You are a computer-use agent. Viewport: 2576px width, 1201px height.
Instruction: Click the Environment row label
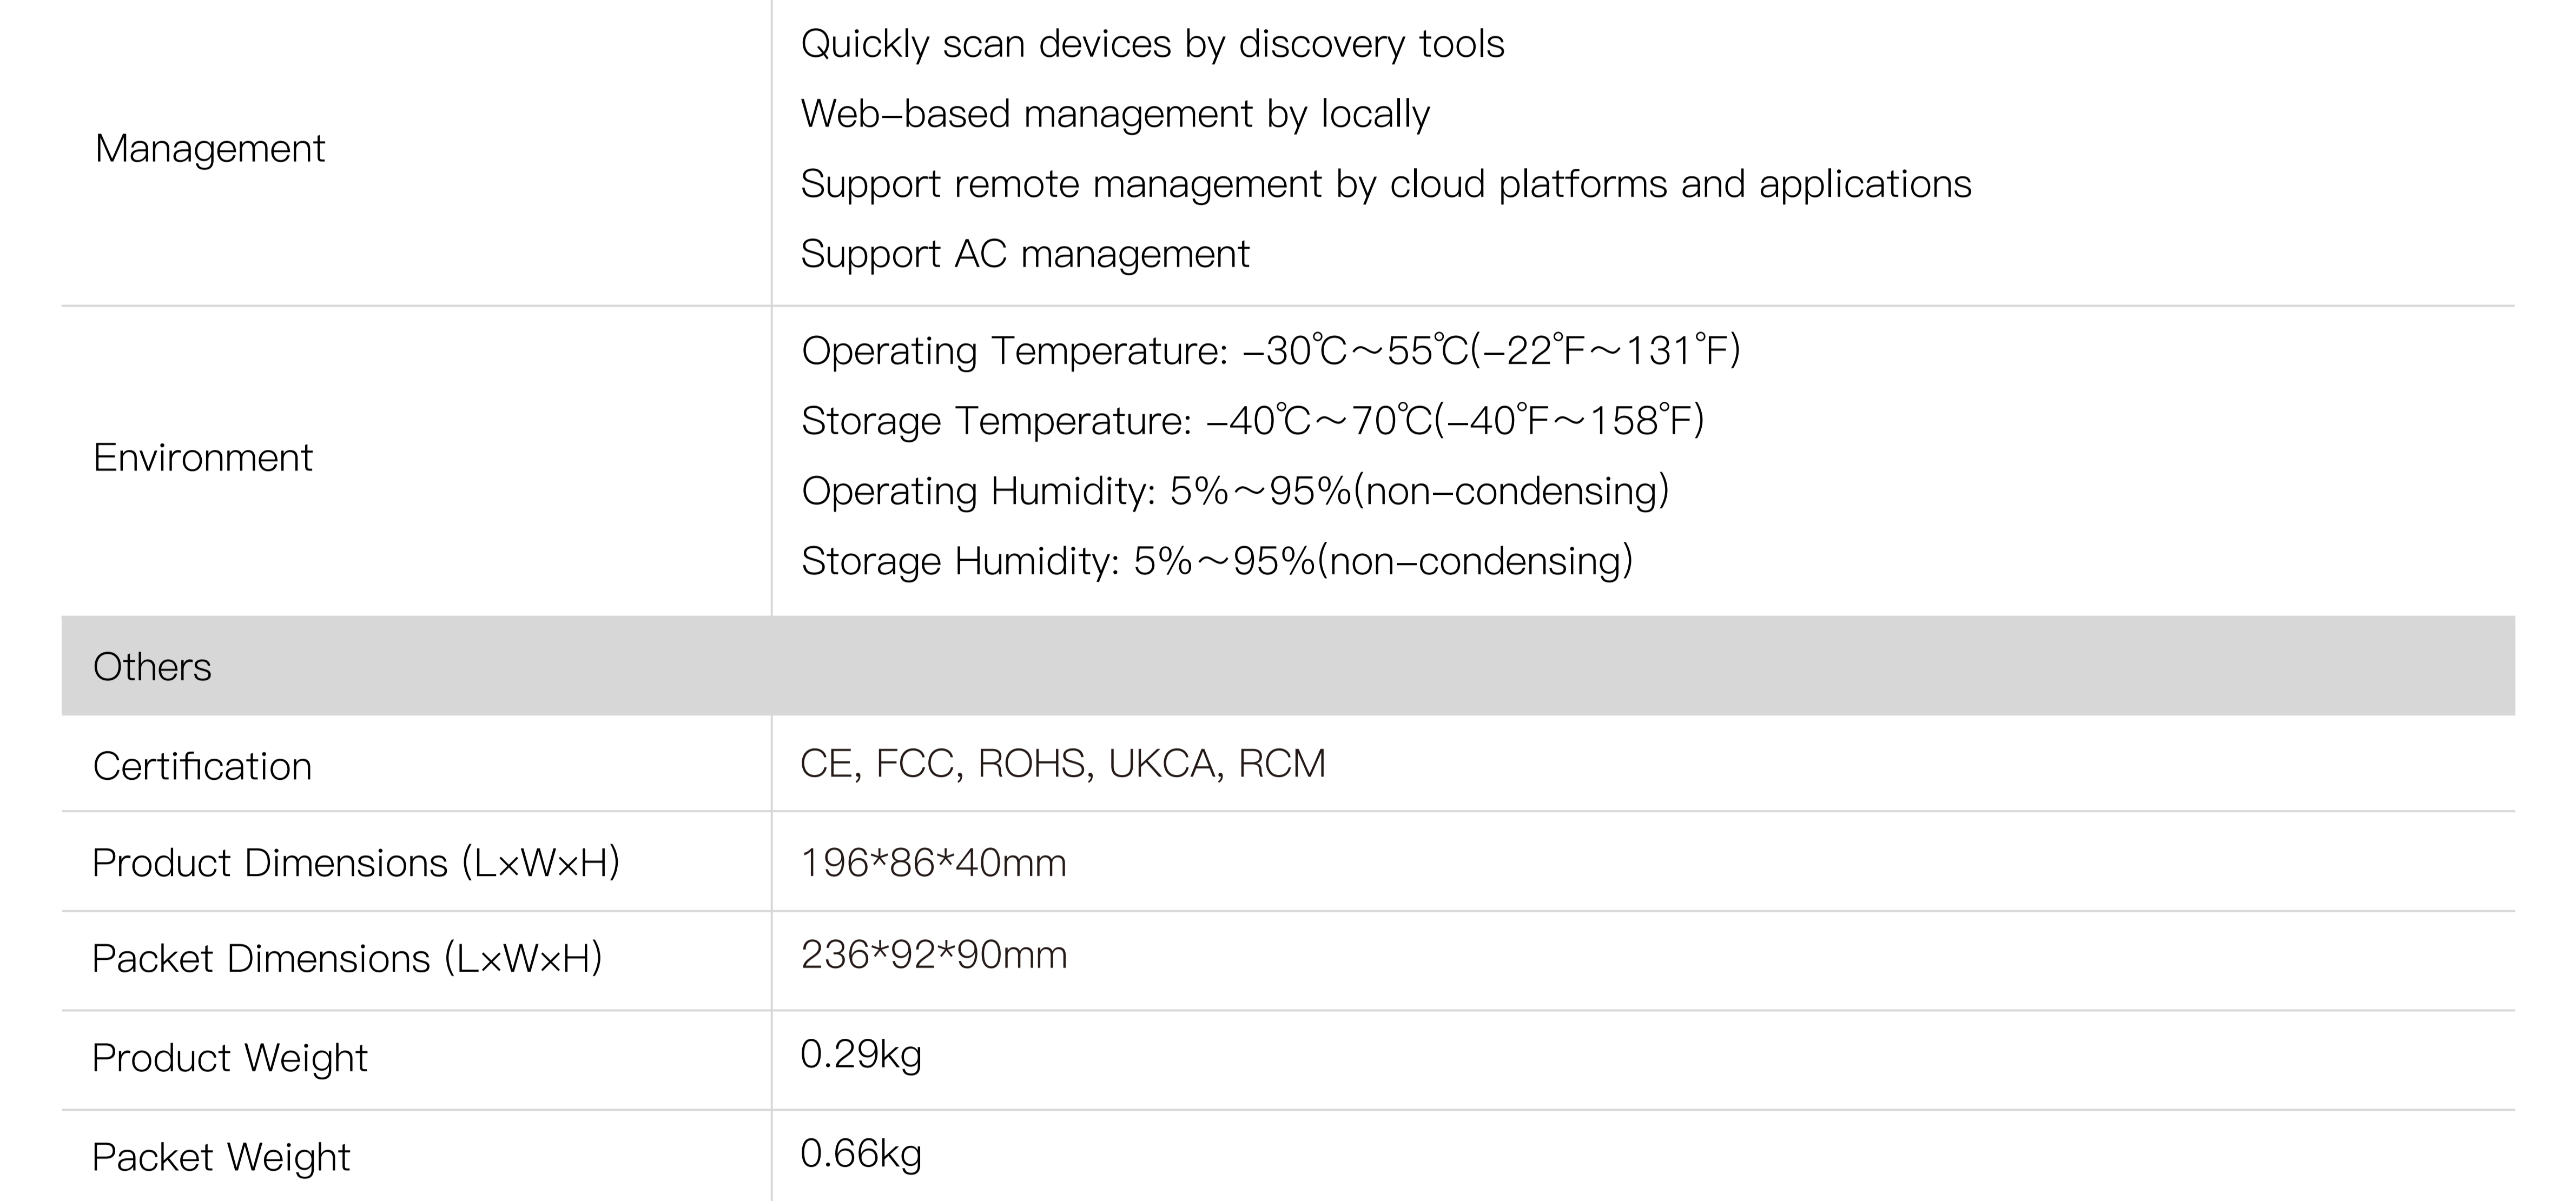(203, 458)
